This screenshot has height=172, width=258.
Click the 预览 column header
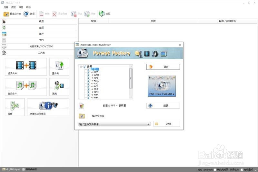pos(94,21)
